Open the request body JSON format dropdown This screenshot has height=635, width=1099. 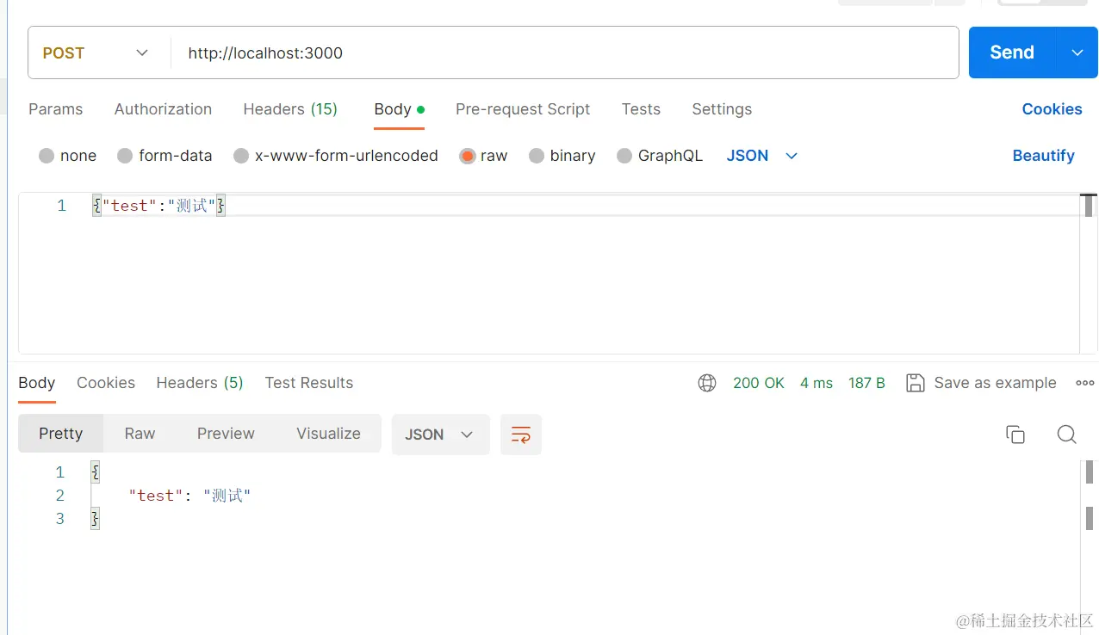[762, 156]
